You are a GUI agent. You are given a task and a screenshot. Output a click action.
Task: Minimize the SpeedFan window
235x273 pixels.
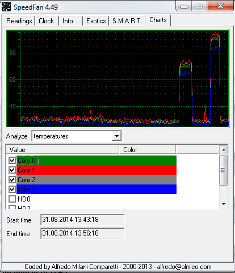(184, 6)
